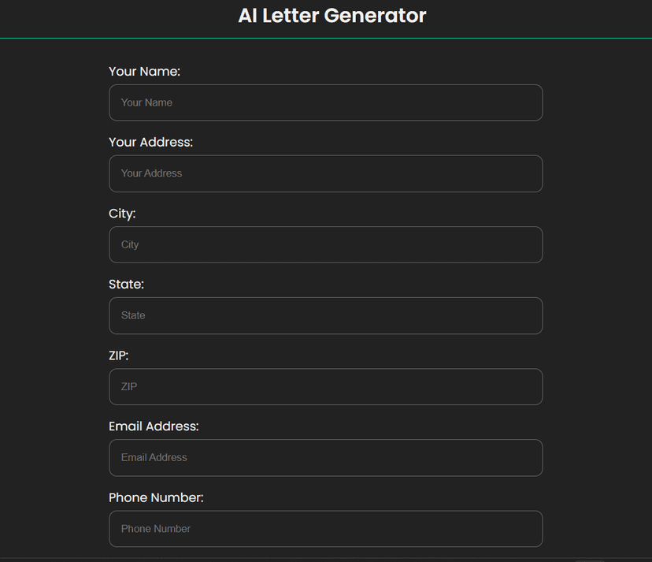Click the Phone Number input field

tap(325, 528)
